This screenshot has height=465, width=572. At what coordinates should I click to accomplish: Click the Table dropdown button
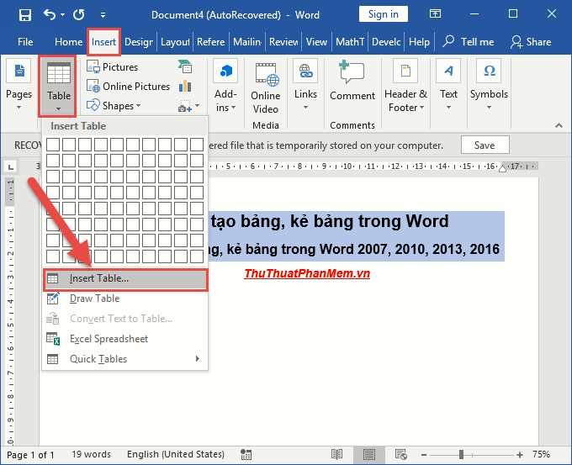pyautogui.click(x=57, y=87)
